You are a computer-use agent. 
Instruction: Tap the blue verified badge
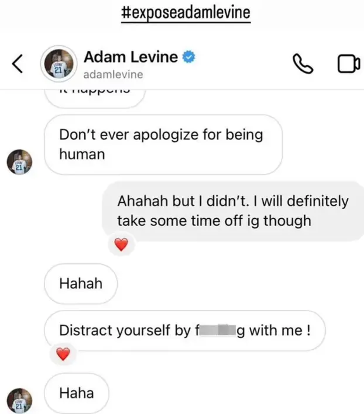(189, 57)
